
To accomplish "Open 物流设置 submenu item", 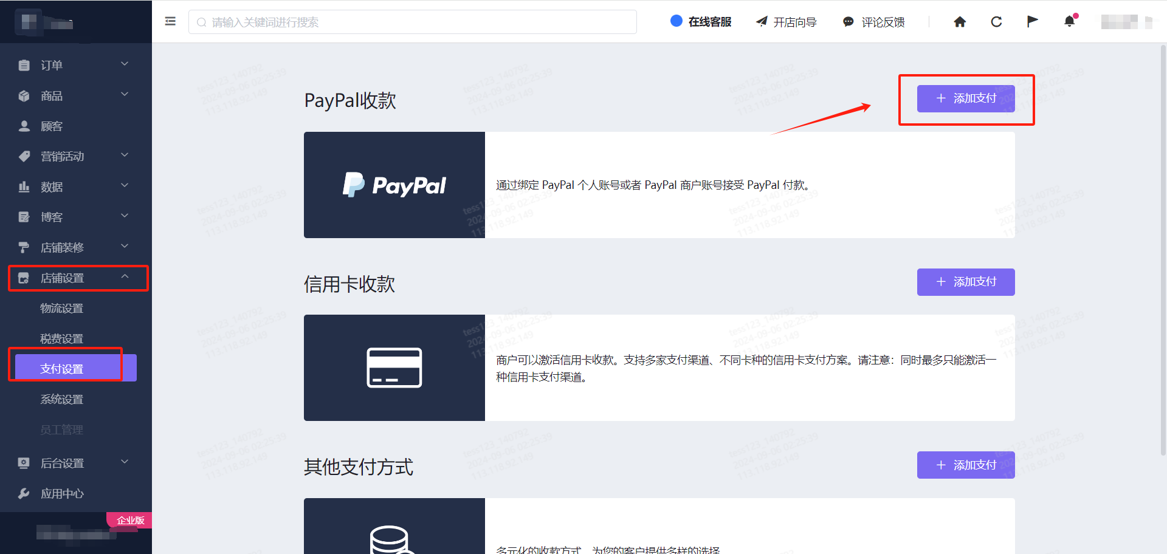I will click(62, 308).
